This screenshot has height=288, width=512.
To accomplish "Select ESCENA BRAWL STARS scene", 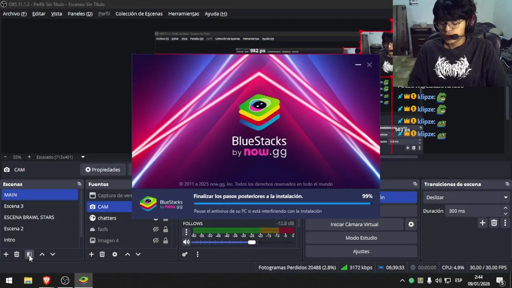I will (40, 217).
